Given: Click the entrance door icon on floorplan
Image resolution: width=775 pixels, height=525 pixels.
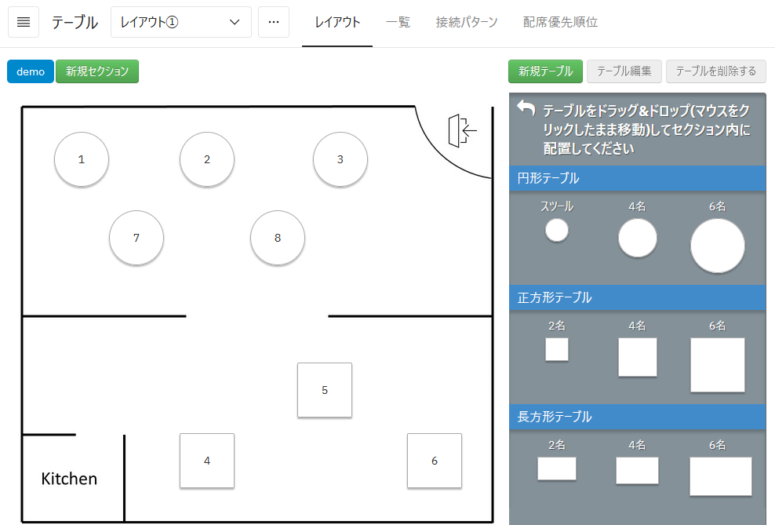Looking at the screenshot, I should point(462,130).
